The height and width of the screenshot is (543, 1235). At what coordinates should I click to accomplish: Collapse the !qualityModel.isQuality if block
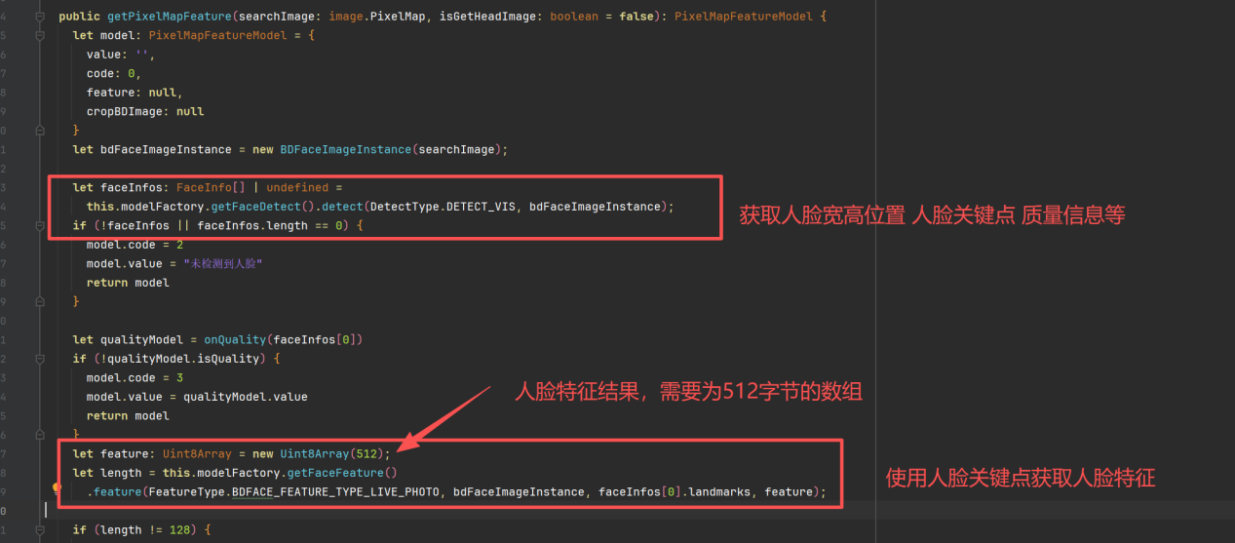click(x=40, y=359)
